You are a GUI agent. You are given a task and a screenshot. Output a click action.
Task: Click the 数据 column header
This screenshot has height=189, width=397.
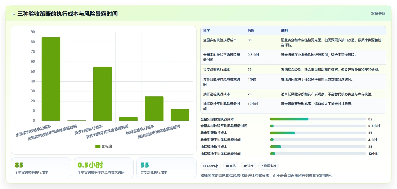251,31
